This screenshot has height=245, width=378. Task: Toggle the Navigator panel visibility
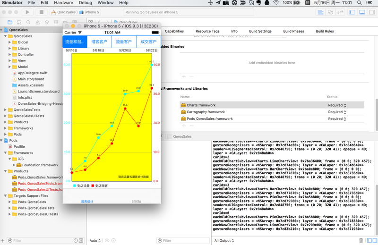tap(352, 12)
